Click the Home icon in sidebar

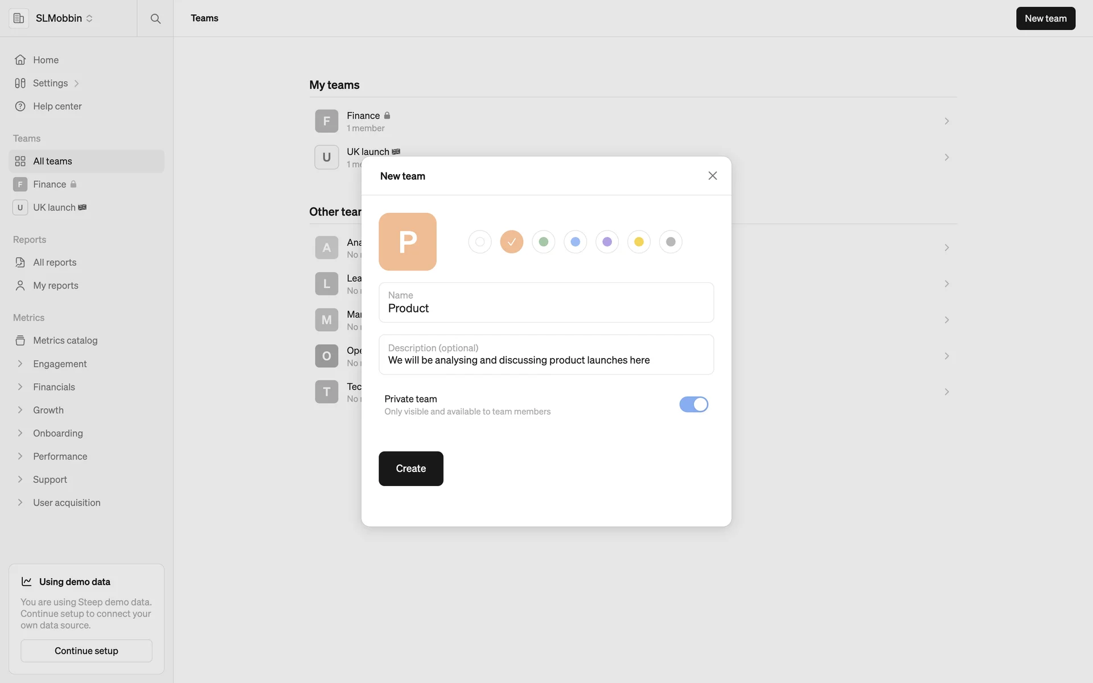[20, 60]
